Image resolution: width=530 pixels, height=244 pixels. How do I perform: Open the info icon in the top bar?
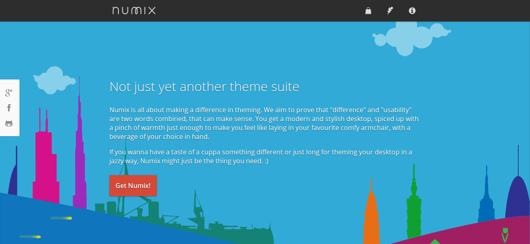coord(412,11)
